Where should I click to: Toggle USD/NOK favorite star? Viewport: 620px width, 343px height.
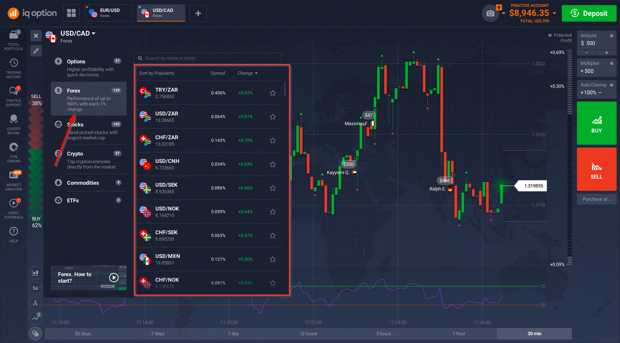[273, 212]
